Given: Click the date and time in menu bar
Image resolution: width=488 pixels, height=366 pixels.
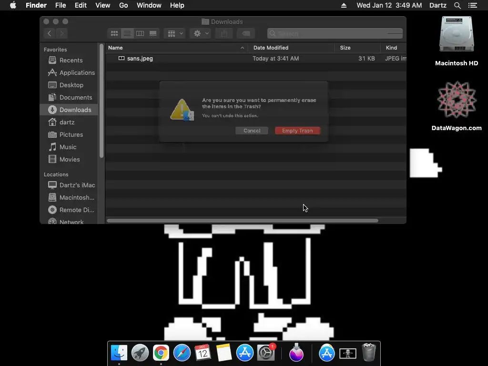Looking at the screenshot, I should click(x=389, y=5).
